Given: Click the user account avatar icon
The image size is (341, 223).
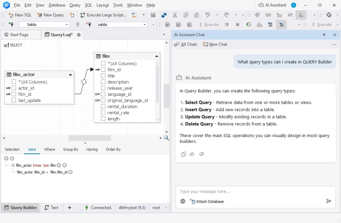Looking at the screenshot, I should (x=294, y=5).
